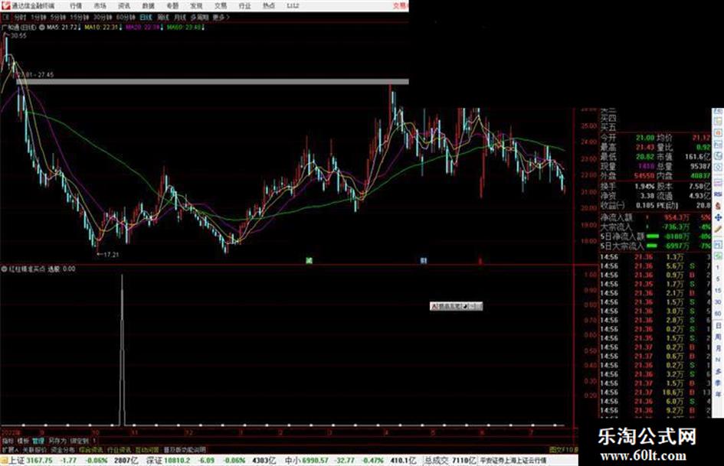Open the 综合资讯 bottom tab

click(x=90, y=449)
